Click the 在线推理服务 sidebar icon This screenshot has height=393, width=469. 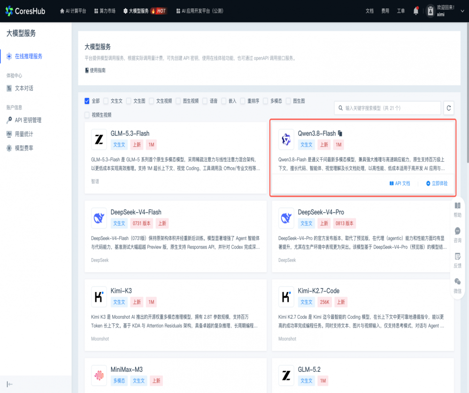(x=9, y=56)
